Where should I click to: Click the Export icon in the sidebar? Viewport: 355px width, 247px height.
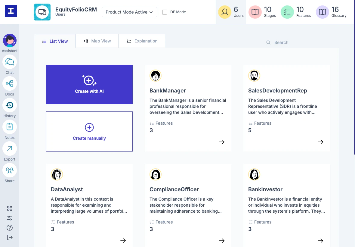pos(10,149)
